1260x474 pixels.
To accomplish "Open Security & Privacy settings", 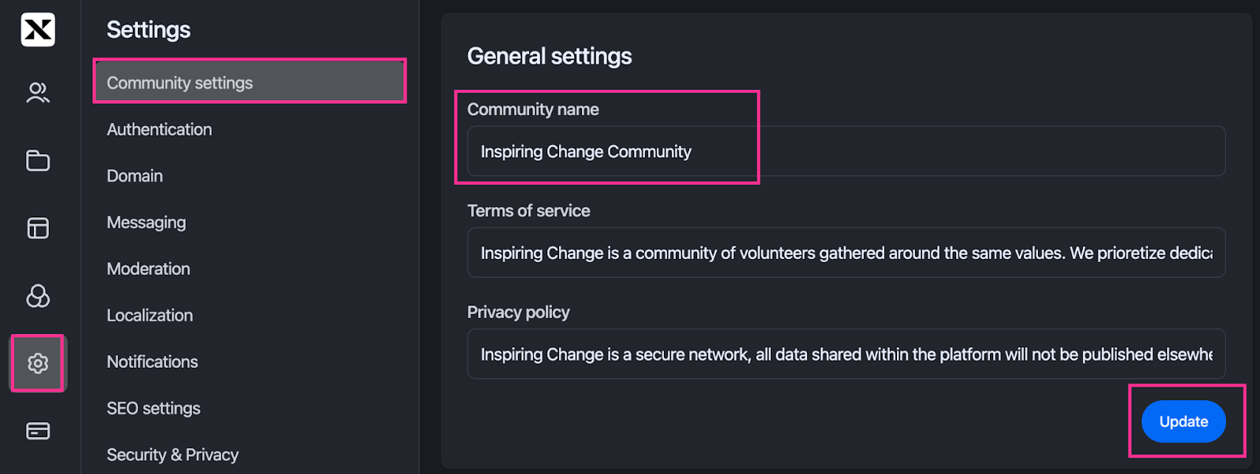I will [172, 454].
